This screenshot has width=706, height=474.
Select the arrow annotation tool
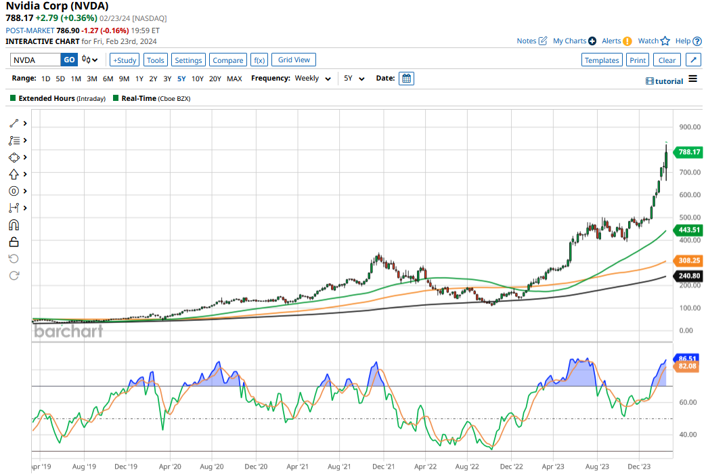click(x=12, y=174)
